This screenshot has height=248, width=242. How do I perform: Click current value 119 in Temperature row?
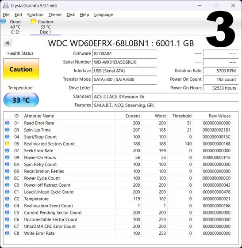pos(136,199)
